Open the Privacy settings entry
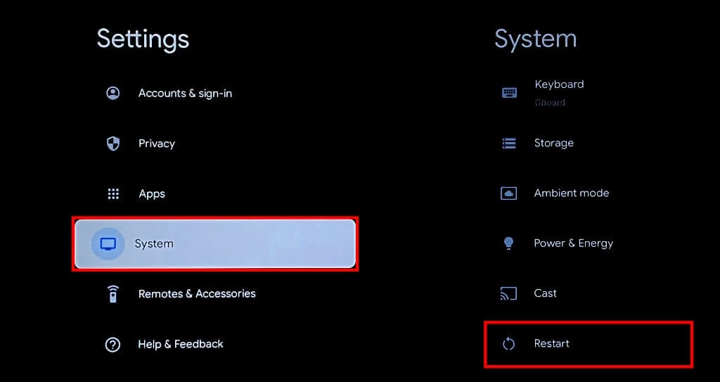The width and height of the screenshot is (720, 382). 156,144
